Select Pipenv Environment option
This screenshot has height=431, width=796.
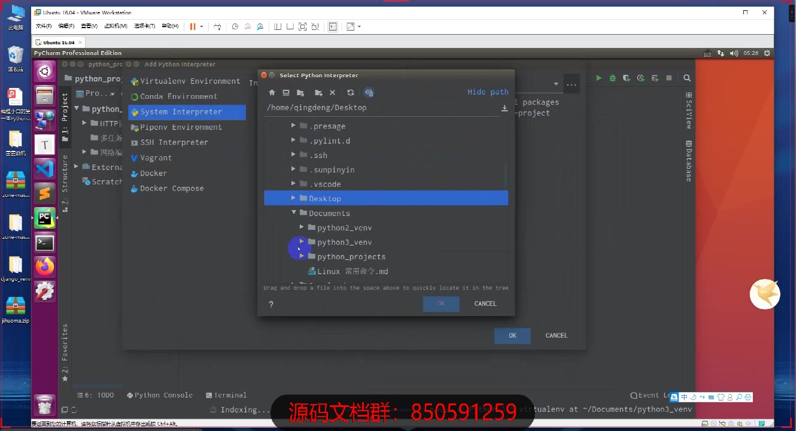(186, 127)
